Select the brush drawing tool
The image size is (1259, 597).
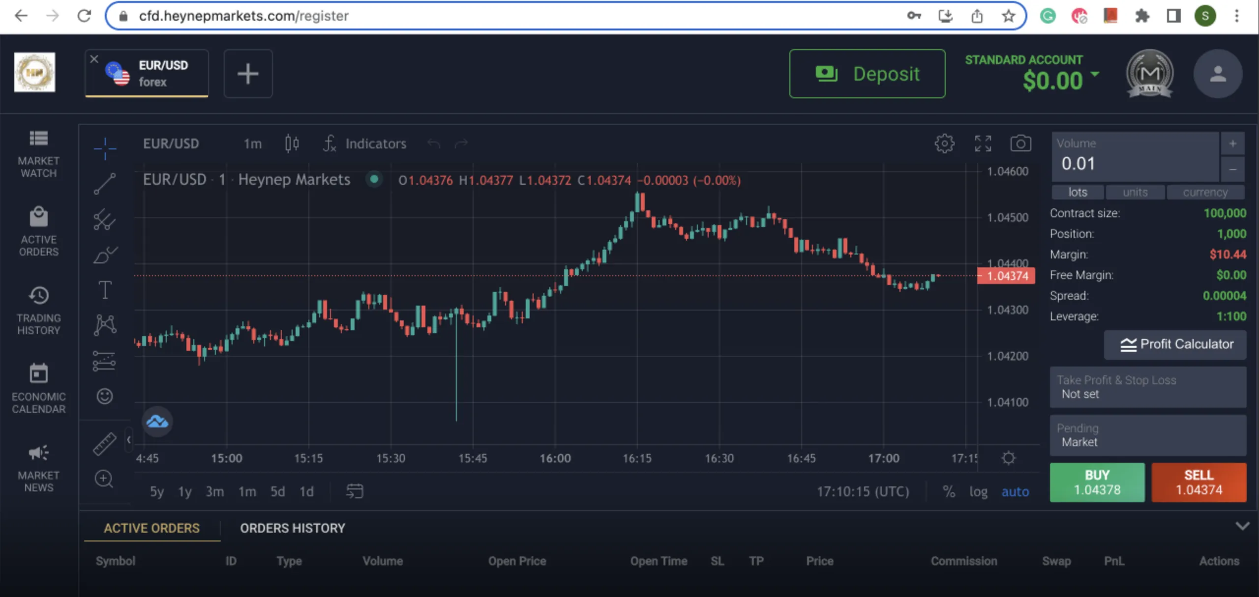105,255
